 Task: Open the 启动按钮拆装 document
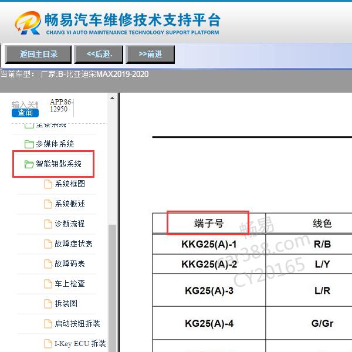77,323
